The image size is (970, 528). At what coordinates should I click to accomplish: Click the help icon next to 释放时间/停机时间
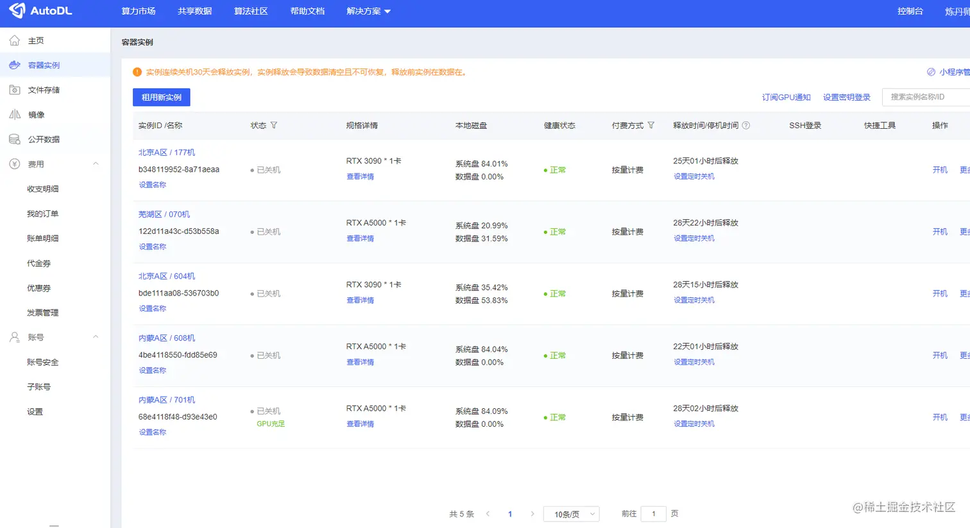(746, 126)
